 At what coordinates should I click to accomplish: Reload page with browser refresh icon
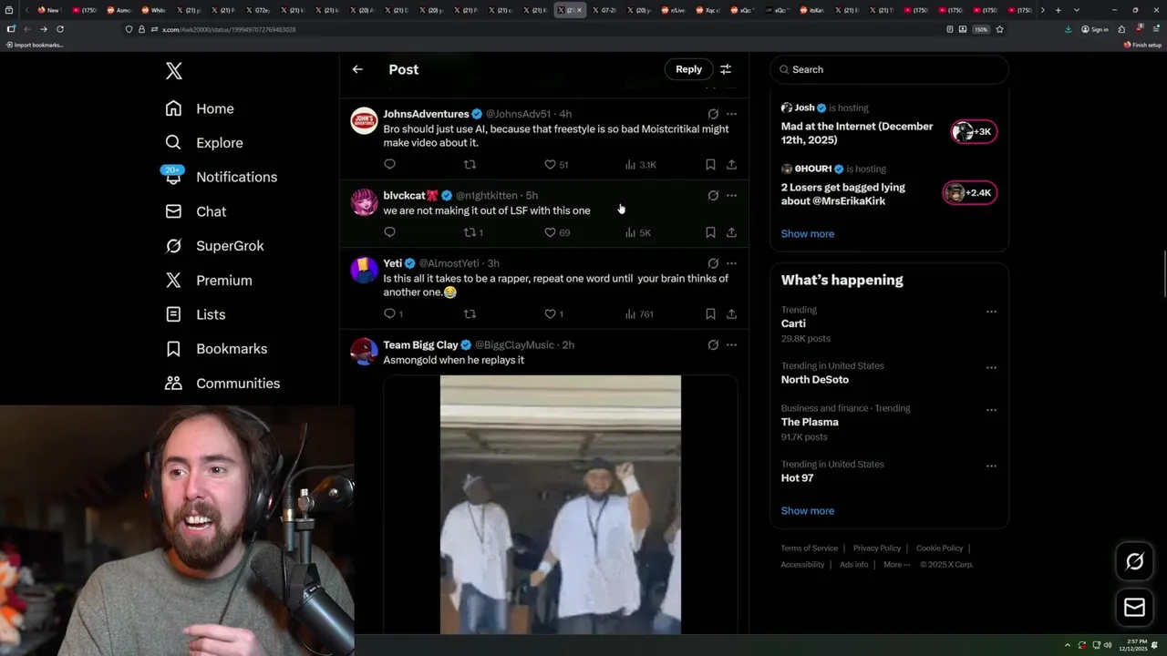(60, 29)
